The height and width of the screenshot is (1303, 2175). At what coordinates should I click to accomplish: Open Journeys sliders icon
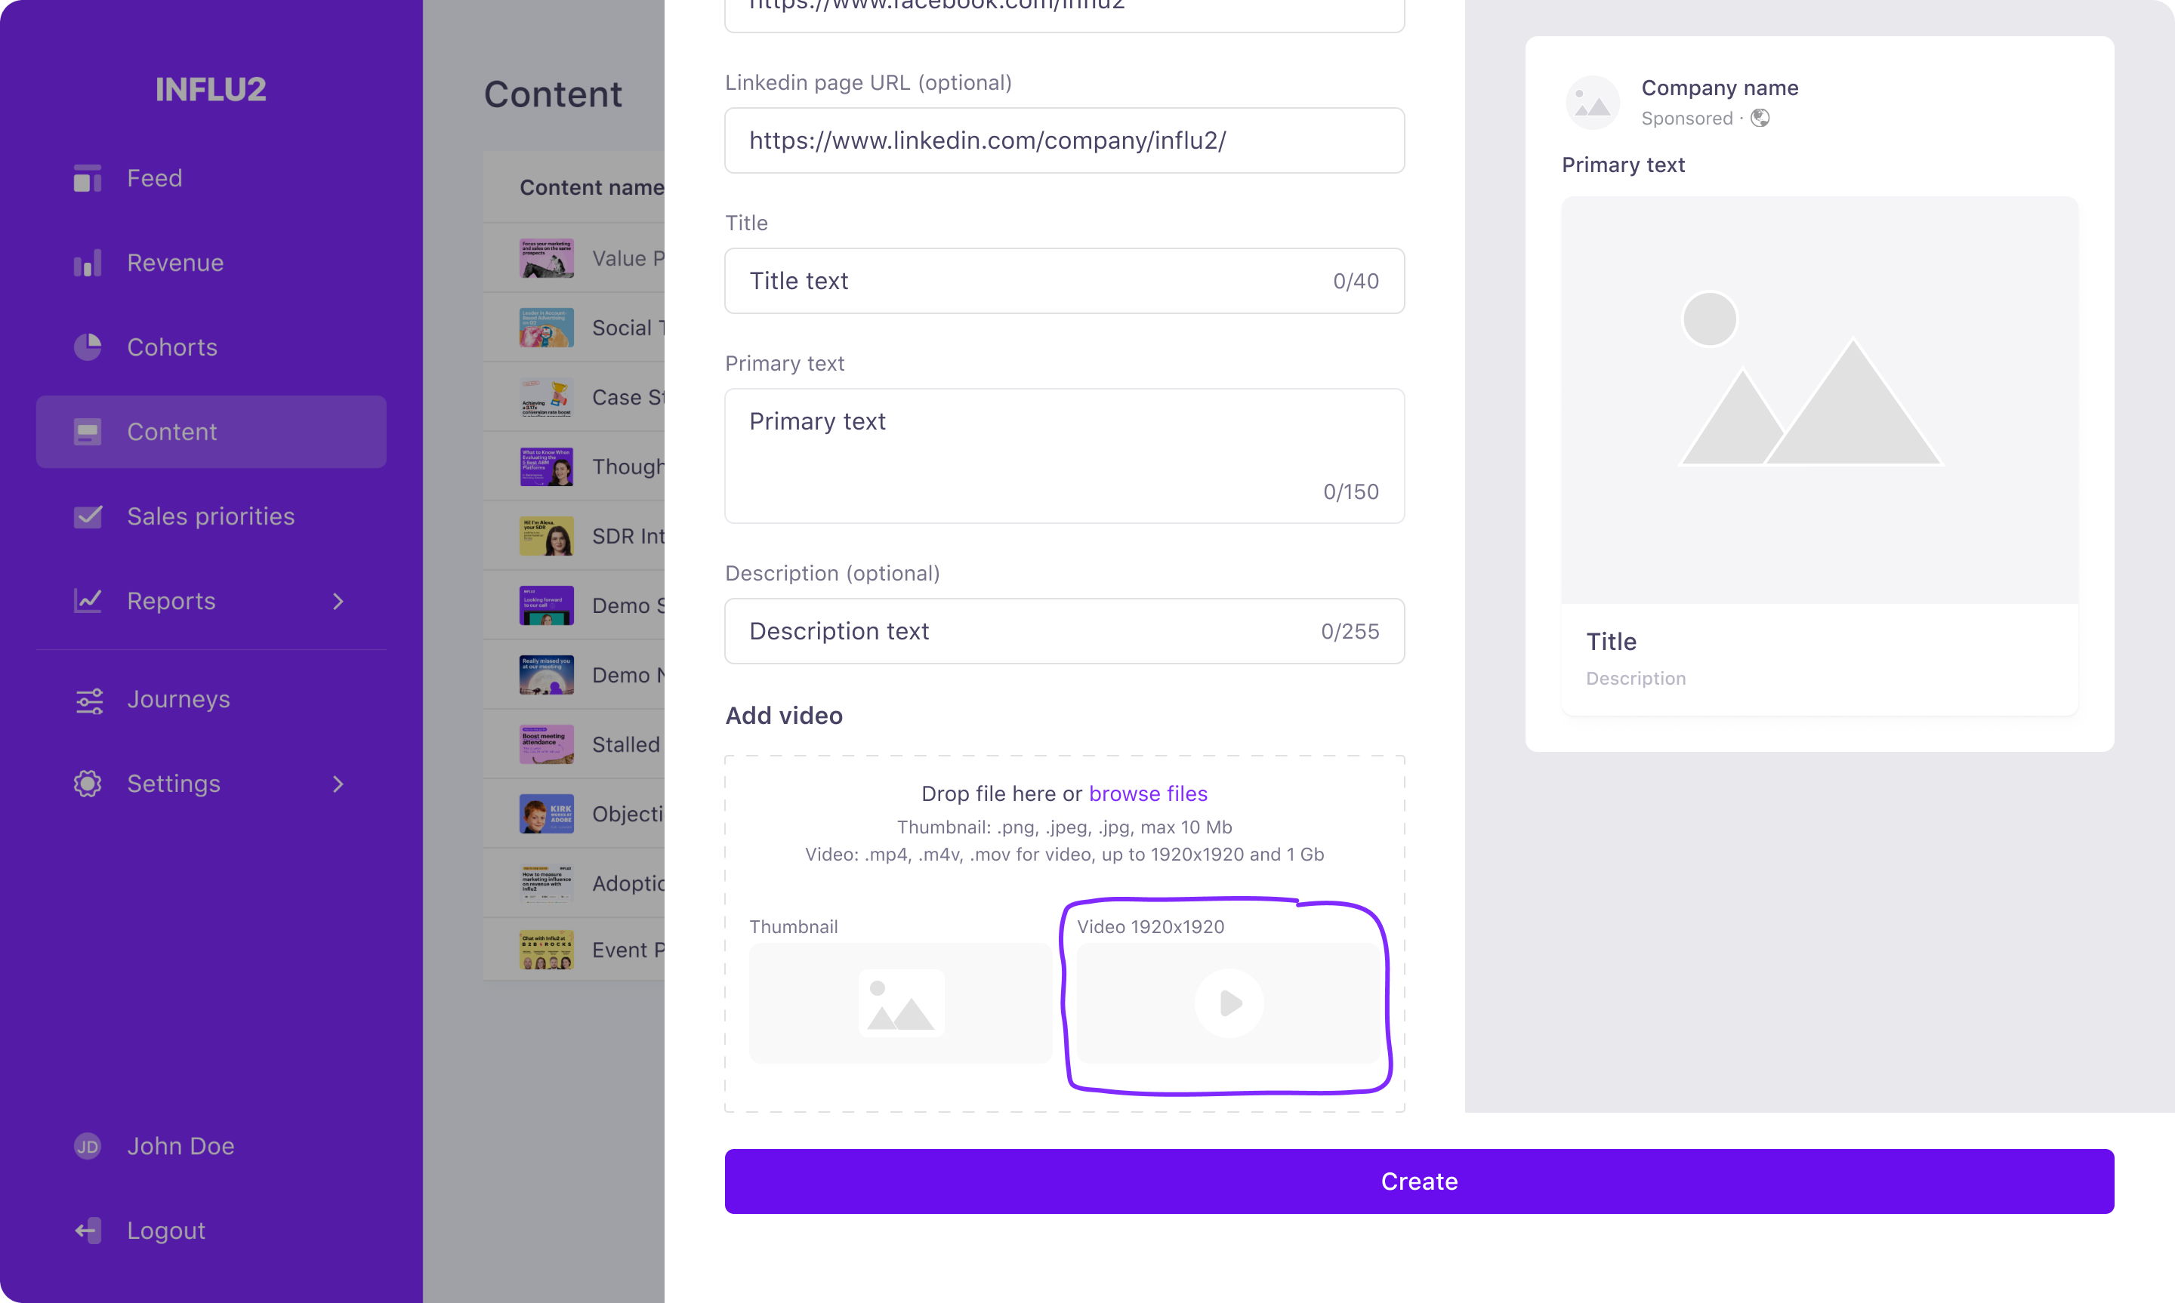point(88,700)
